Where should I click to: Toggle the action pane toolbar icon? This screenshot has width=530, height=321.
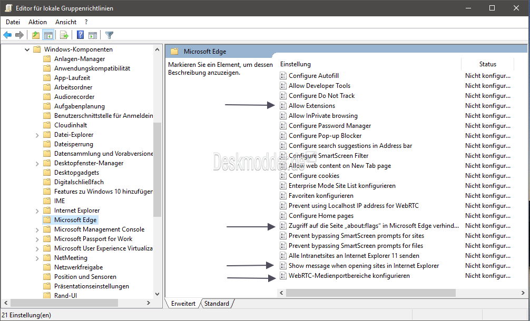93,35
